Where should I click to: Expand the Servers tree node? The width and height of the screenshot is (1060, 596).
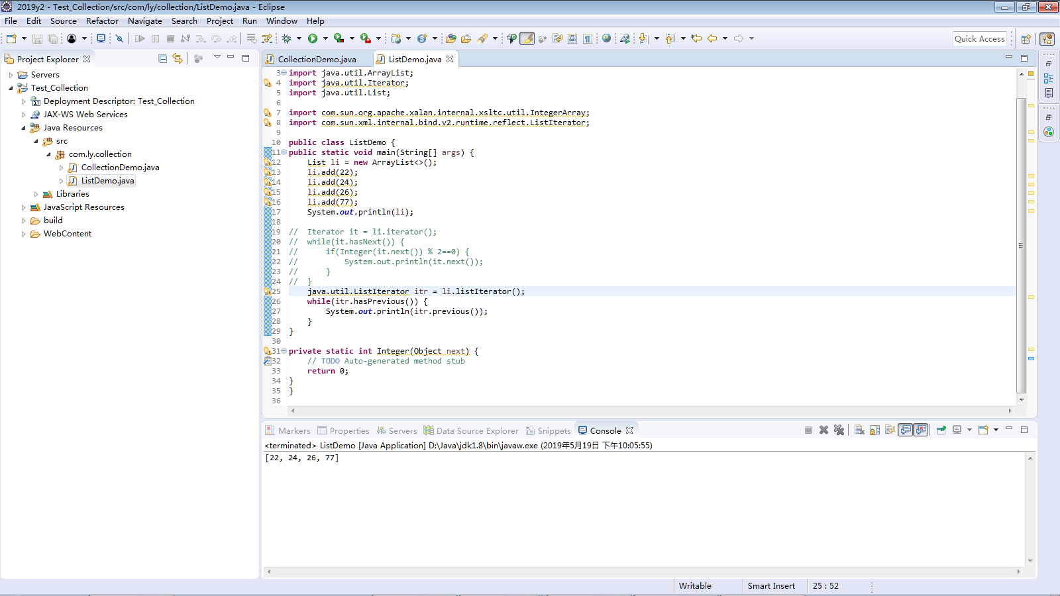point(11,75)
